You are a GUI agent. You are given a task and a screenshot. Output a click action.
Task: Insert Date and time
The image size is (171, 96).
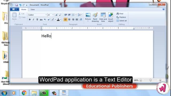[103, 17]
